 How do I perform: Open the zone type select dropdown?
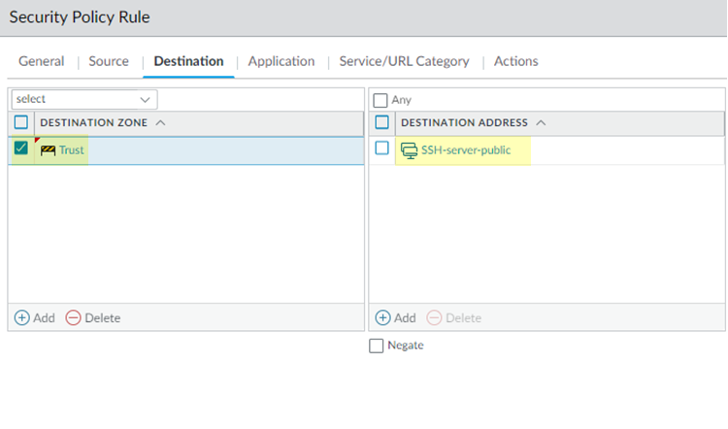pos(83,99)
